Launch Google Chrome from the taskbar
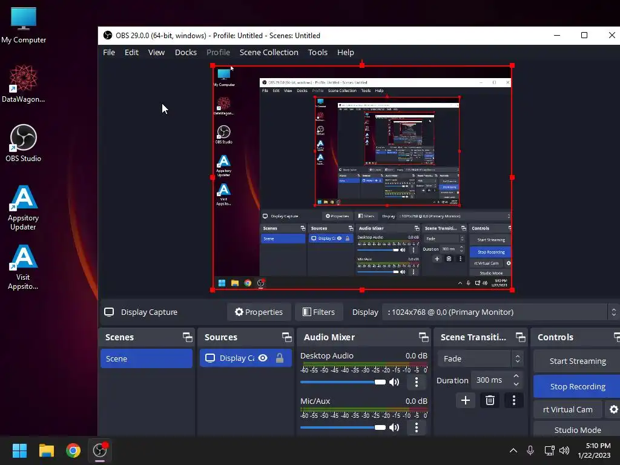Viewport: 620px width, 465px height. coord(73,450)
